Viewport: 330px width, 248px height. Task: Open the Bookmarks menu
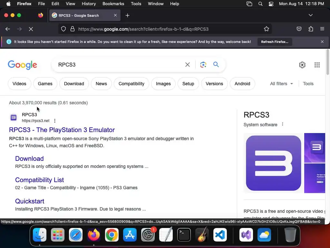113,4
